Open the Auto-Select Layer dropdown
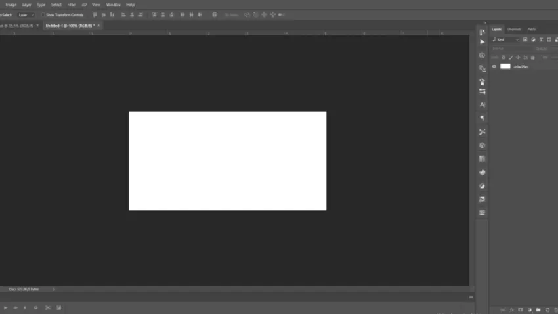558x314 pixels. pyautogui.click(x=26, y=14)
